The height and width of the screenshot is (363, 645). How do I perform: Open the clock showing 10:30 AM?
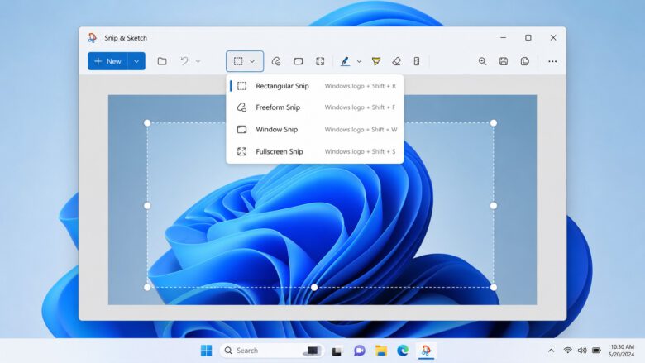click(x=621, y=351)
